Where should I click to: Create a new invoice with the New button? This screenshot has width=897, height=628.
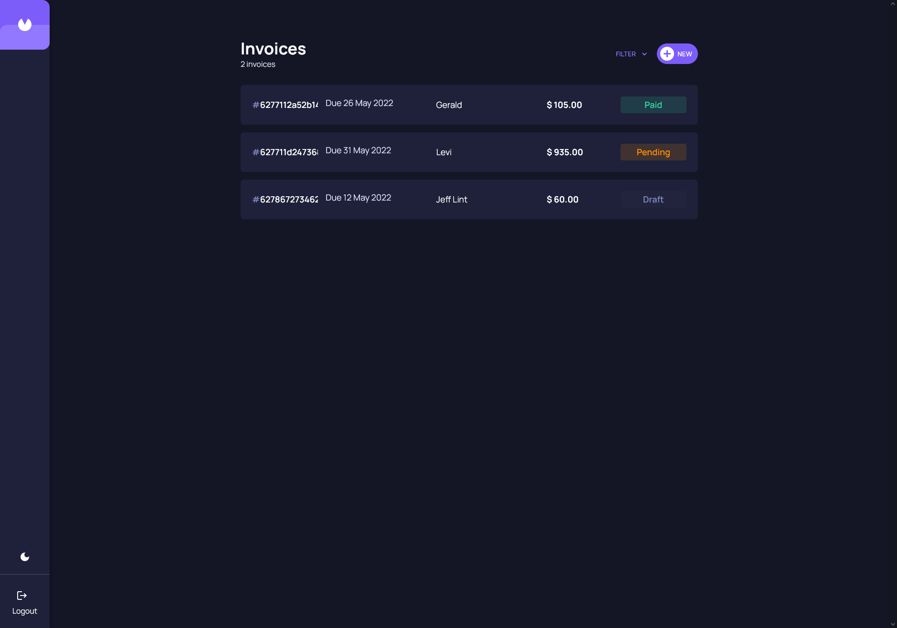(684, 54)
